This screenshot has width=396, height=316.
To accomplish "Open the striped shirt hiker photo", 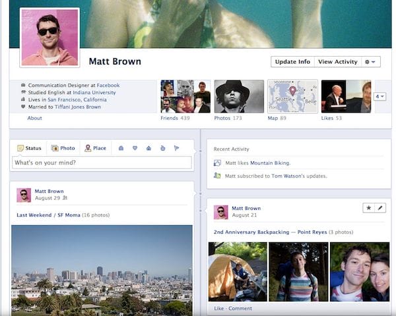I will (298, 272).
